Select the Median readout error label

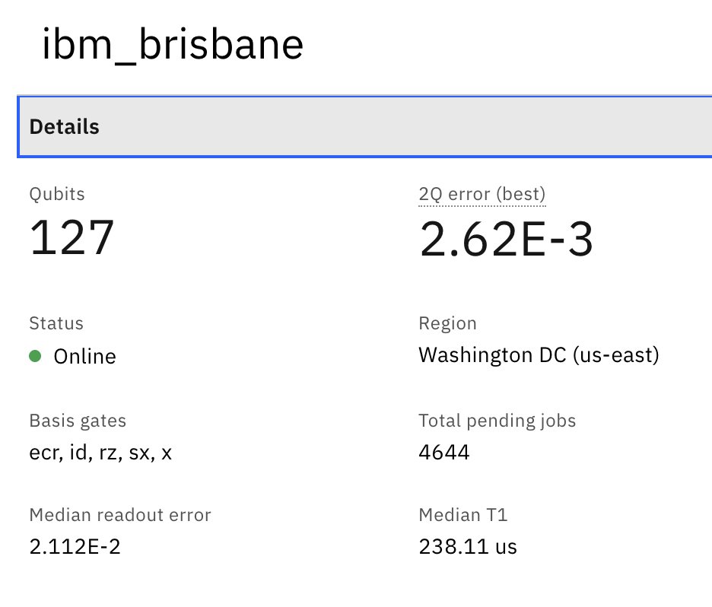tap(120, 515)
